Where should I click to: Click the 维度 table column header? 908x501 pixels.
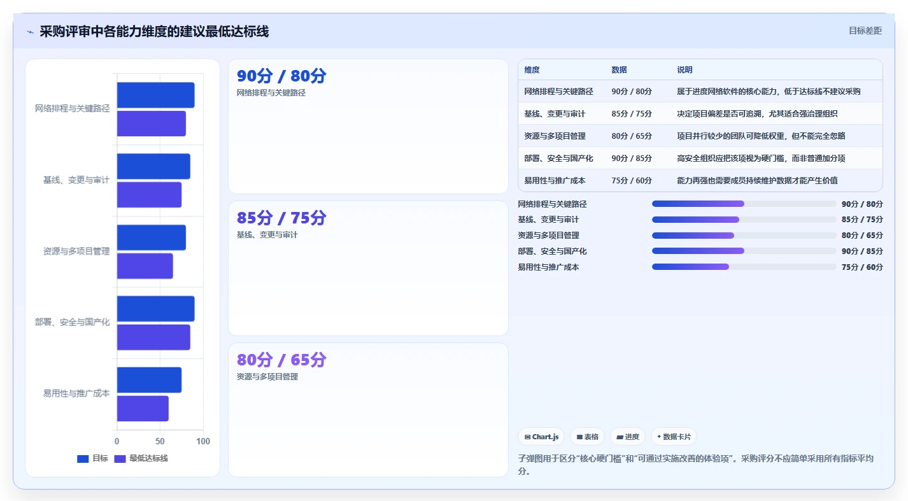[532, 70]
